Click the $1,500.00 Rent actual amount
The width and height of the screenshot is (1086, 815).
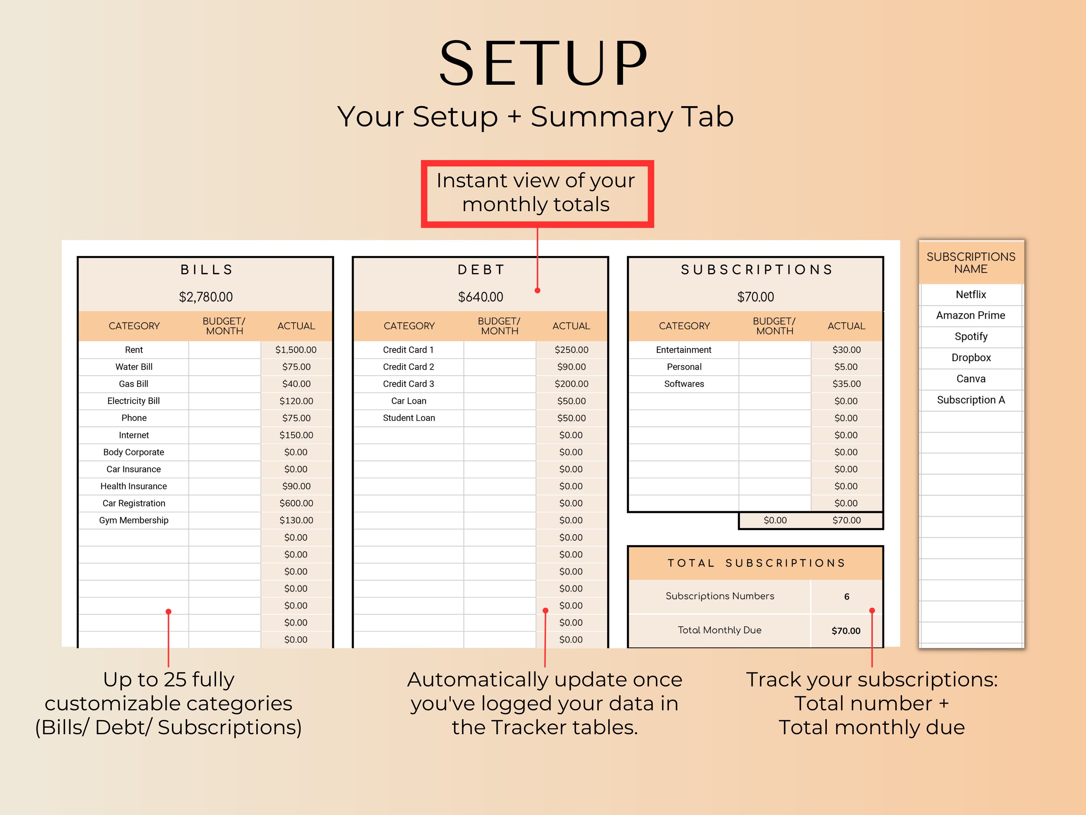(x=296, y=350)
